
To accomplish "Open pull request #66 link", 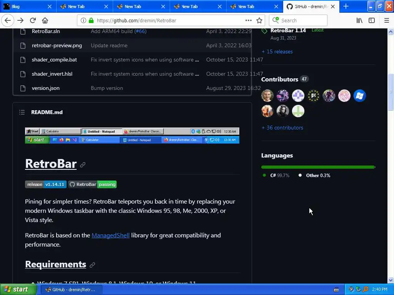I will [x=140, y=31].
